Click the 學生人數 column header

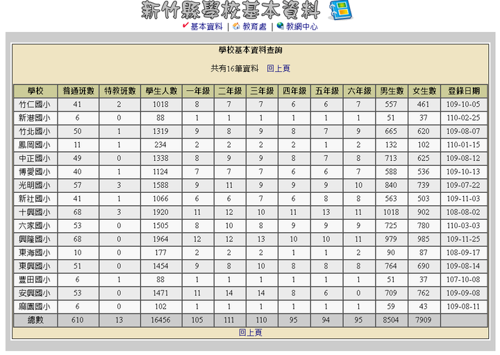pos(161,91)
